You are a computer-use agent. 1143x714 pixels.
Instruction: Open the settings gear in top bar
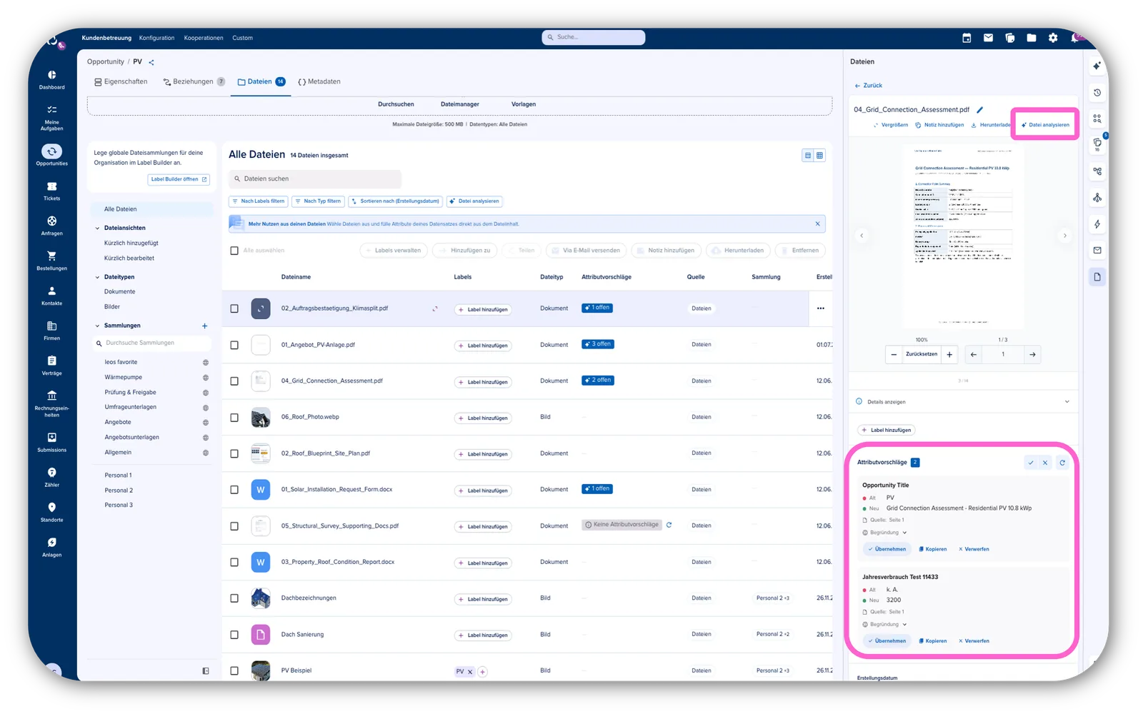[1053, 38]
